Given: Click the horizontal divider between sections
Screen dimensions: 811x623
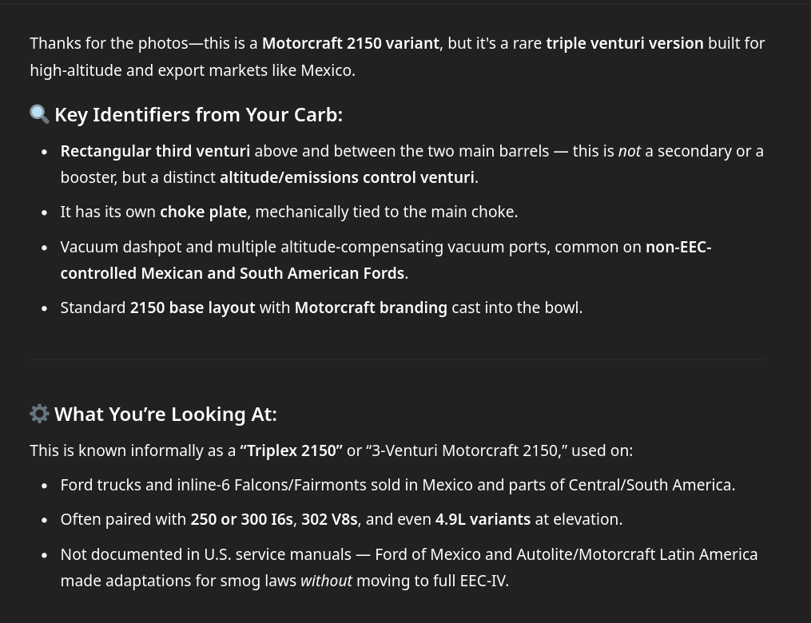Looking at the screenshot, I should pos(398,359).
